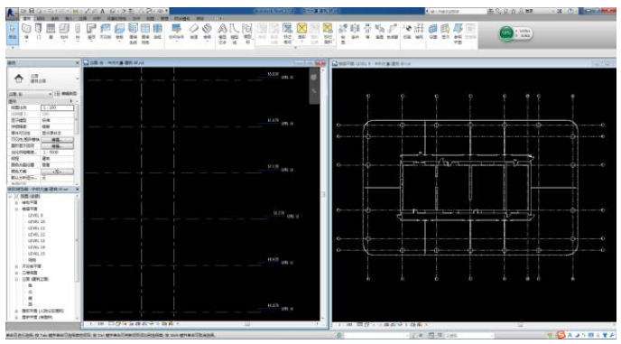Select the Stair tool in the ribbon

(x=207, y=32)
